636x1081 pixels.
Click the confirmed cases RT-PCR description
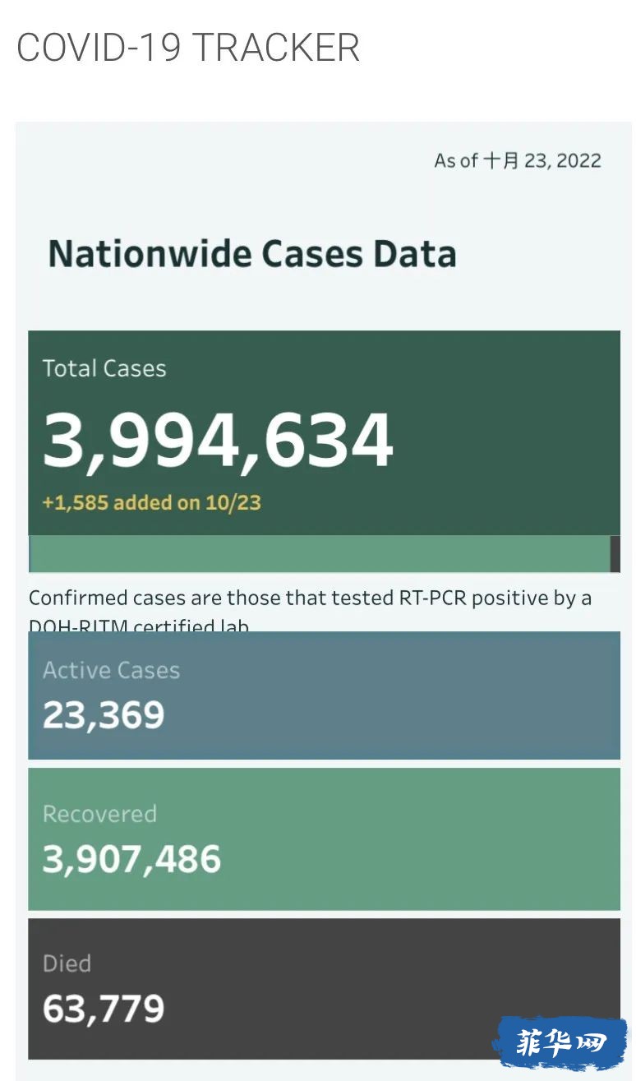pyautogui.click(x=311, y=610)
